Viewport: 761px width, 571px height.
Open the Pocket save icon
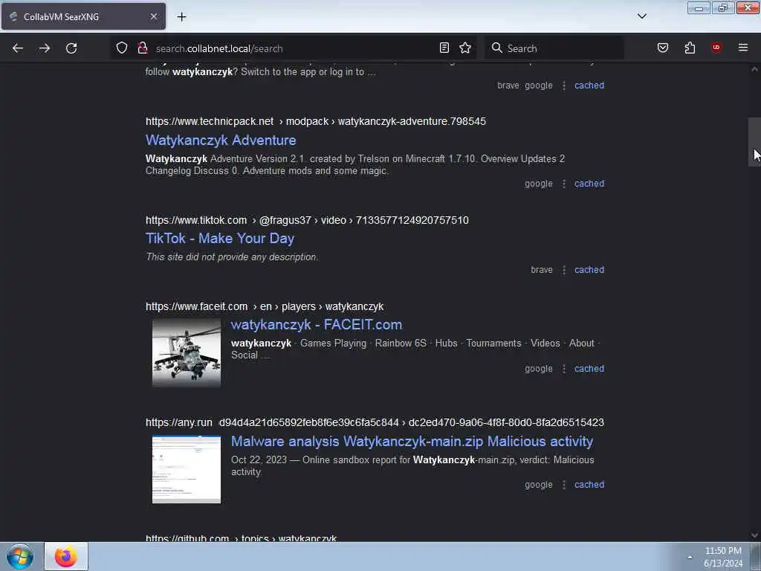pyautogui.click(x=662, y=48)
